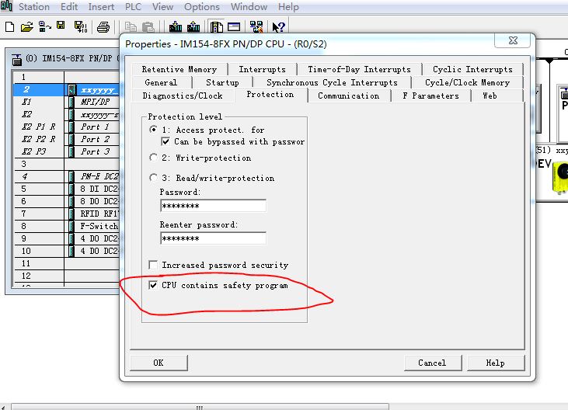Viewport: 568px width, 410px height.
Task: Select slot 5 8 DI DC2 row
Action: pos(67,189)
